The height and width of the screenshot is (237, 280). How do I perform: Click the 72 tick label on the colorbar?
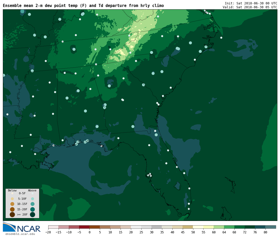coord(245,232)
